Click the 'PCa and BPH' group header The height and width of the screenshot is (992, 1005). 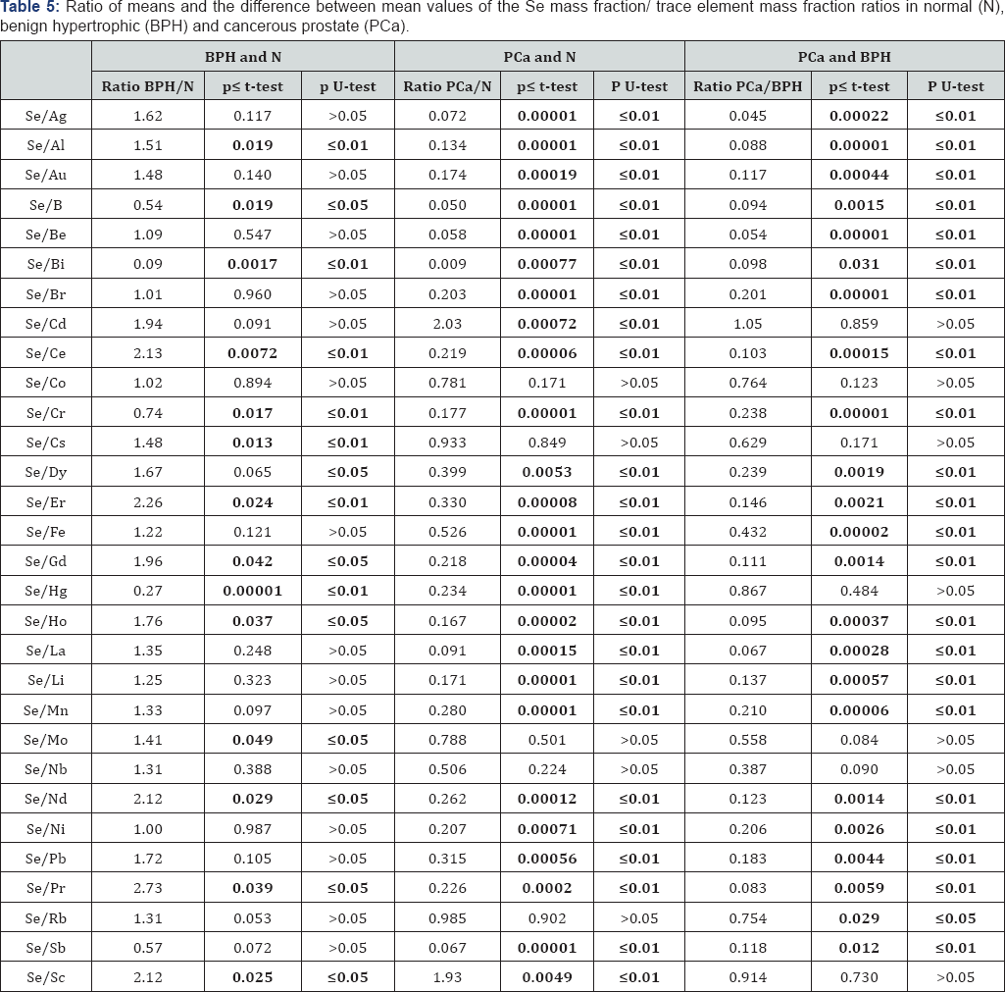click(x=843, y=57)
